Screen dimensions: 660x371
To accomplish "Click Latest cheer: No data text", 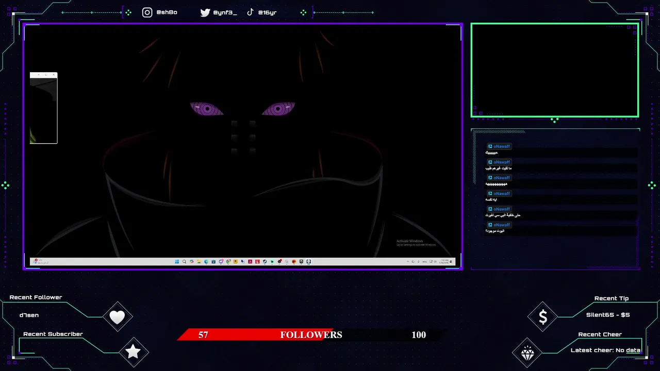I will (x=605, y=350).
